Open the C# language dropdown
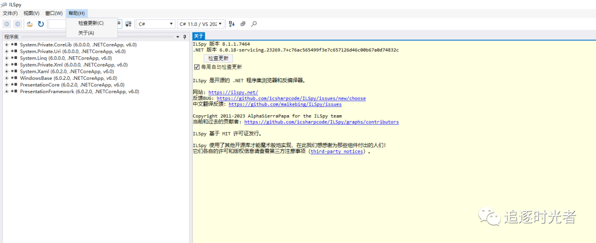The width and height of the screenshot is (596, 243). point(155,24)
